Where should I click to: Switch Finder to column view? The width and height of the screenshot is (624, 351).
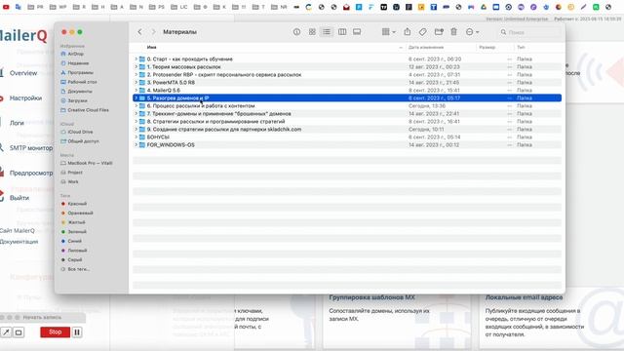pos(342,32)
